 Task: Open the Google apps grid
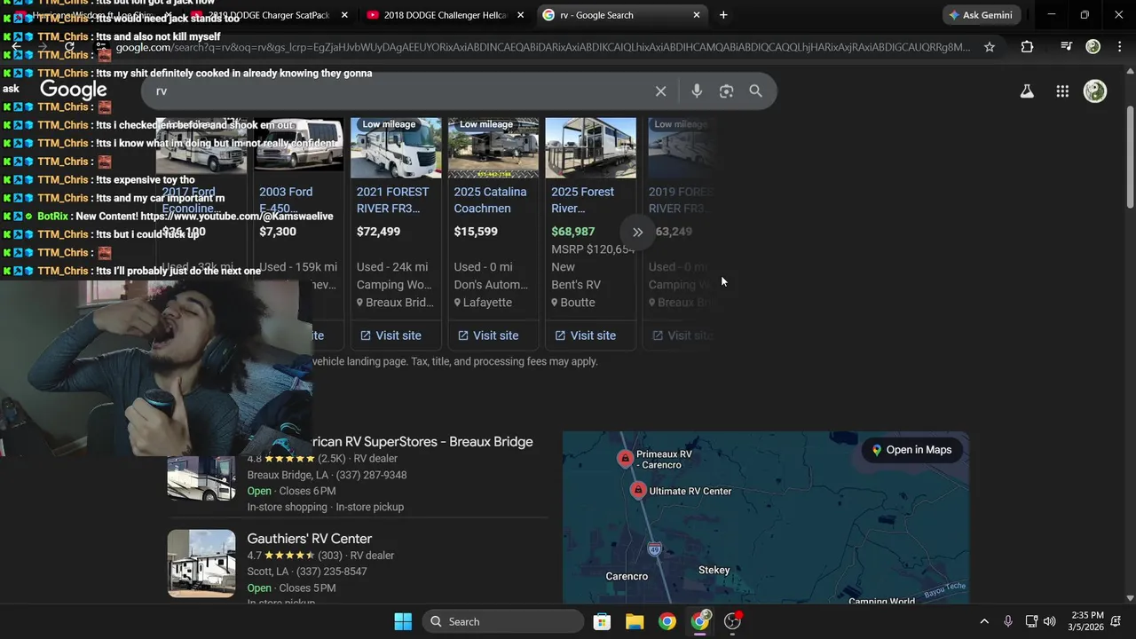[1062, 91]
